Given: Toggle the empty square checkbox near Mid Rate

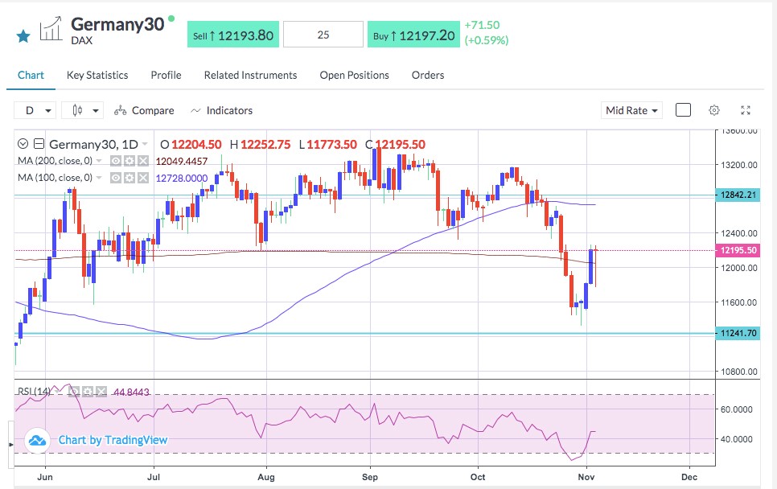Looking at the screenshot, I should pos(683,110).
